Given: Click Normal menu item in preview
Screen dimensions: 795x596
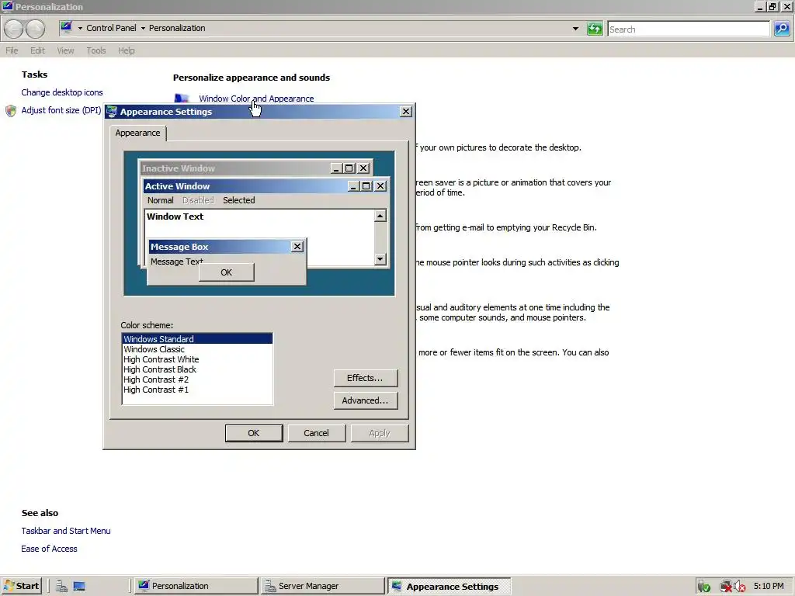Looking at the screenshot, I should click(x=160, y=200).
